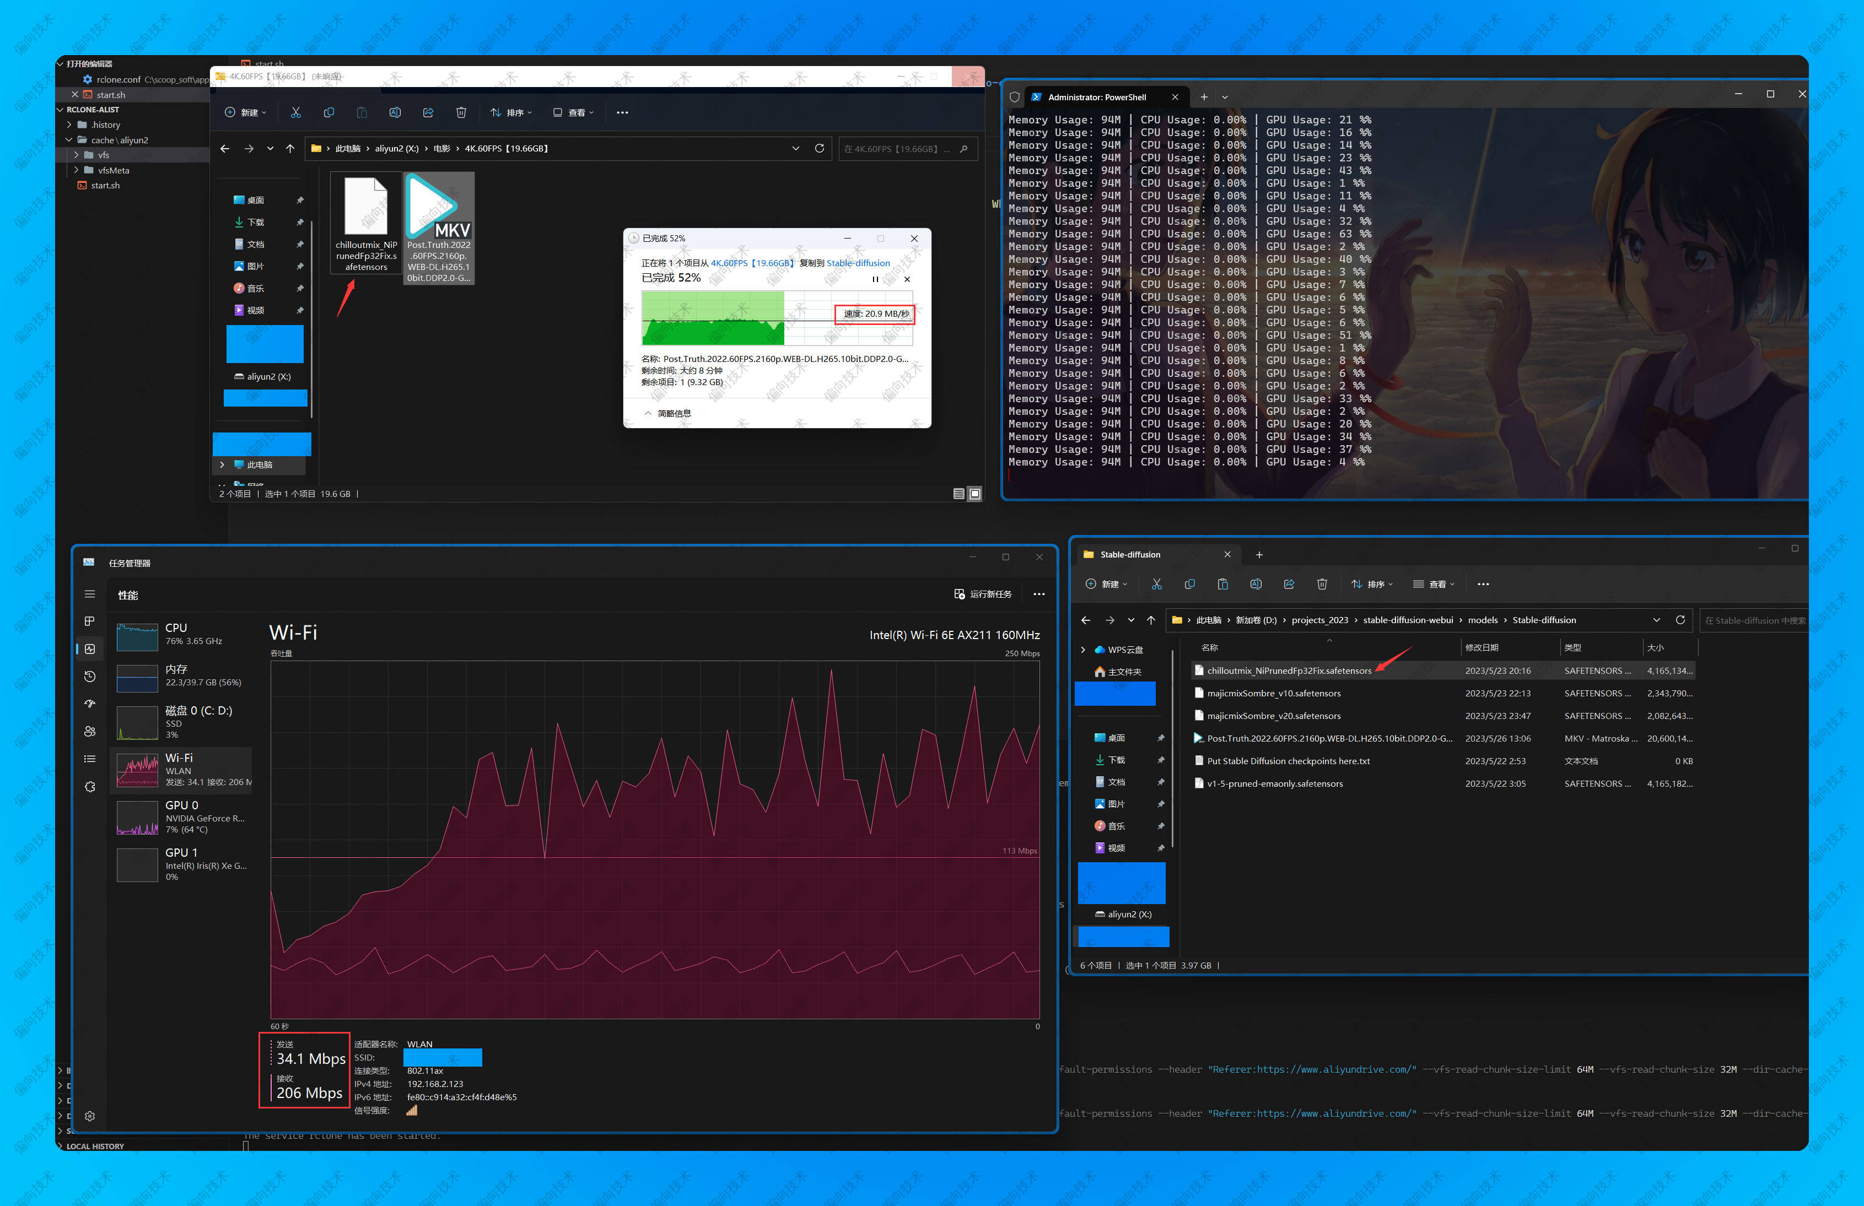This screenshot has height=1206, width=1864.
Task: Open 查看 dropdown in Stable-diffusion Explorer
Action: tap(1434, 584)
